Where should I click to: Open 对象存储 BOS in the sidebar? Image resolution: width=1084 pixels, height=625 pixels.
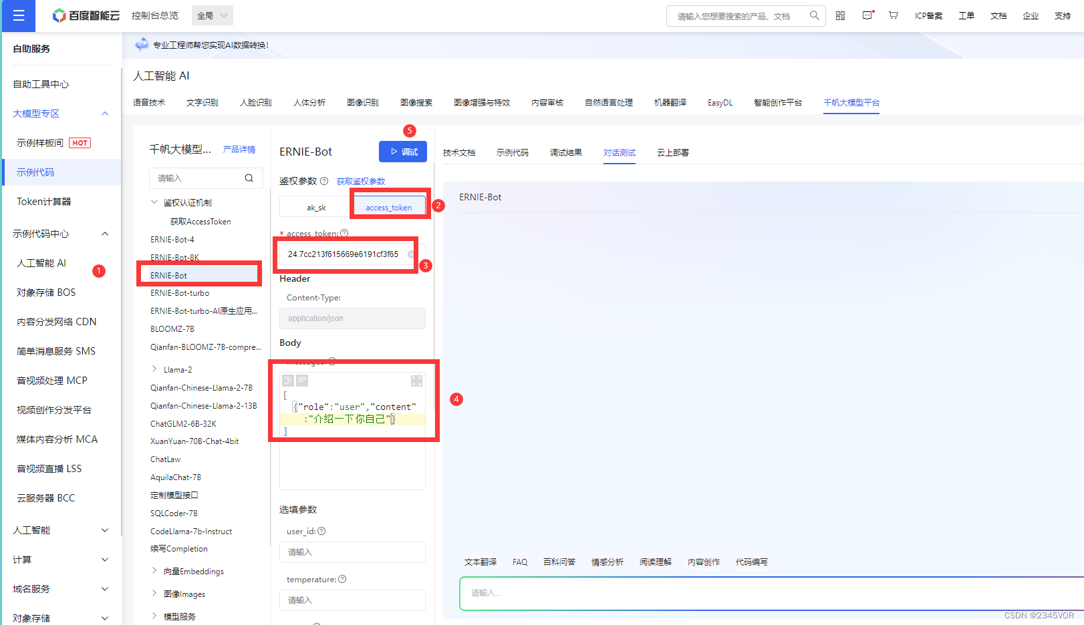click(x=46, y=292)
